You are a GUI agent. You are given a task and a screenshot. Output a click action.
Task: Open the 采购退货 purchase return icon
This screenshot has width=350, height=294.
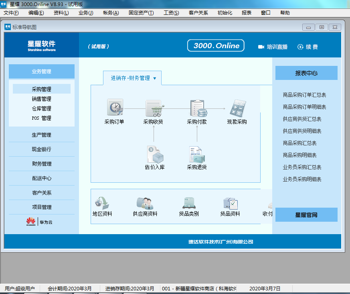point(197,155)
